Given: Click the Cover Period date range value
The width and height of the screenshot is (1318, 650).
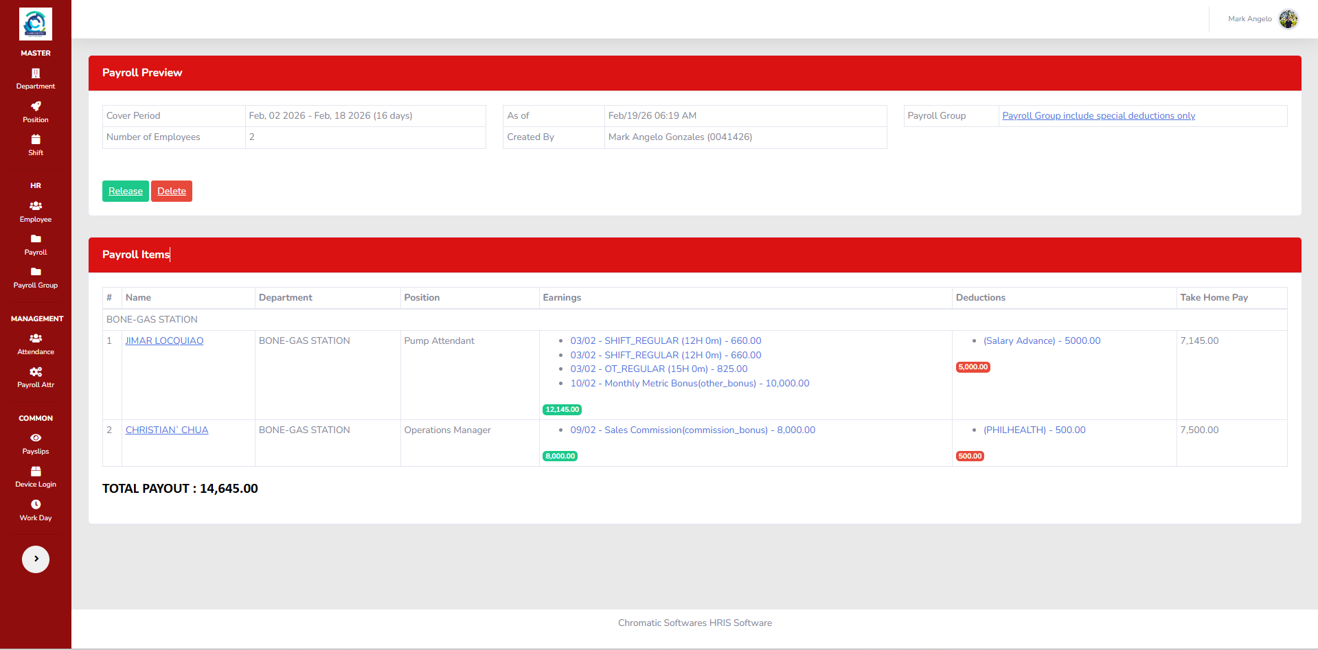Looking at the screenshot, I should [x=330, y=116].
